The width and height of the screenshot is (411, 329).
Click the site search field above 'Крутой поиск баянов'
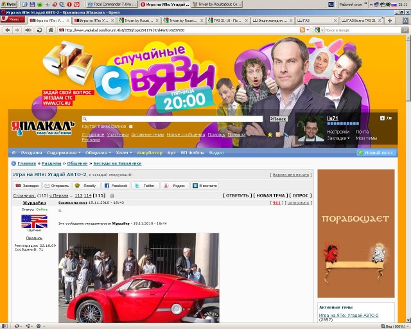173,119
